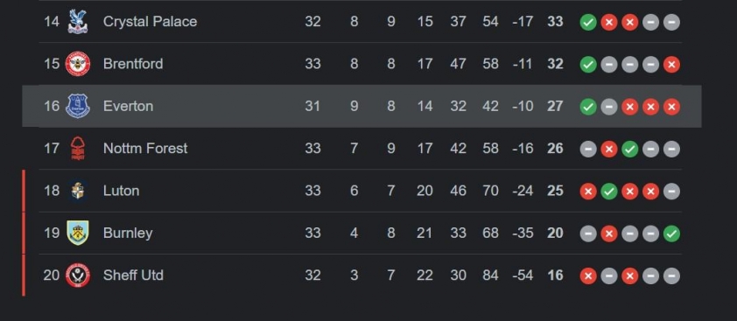Click the Brentford club crest
This screenshot has width=737, height=321.
tap(78, 64)
